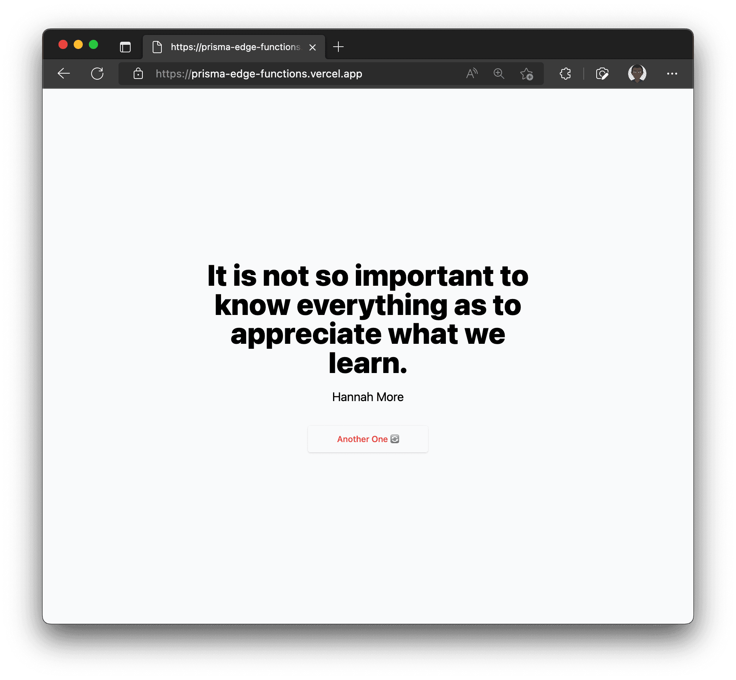736x680 pixels.
Task: Open the user profile avatar
Action: [x=637, y=73]
